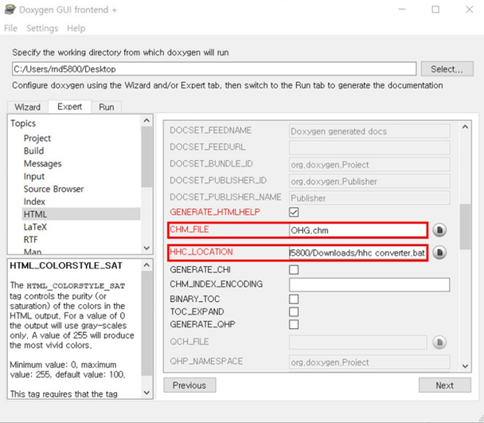
Task: Browse file for CHM_FILE
Action: point(439,230)
